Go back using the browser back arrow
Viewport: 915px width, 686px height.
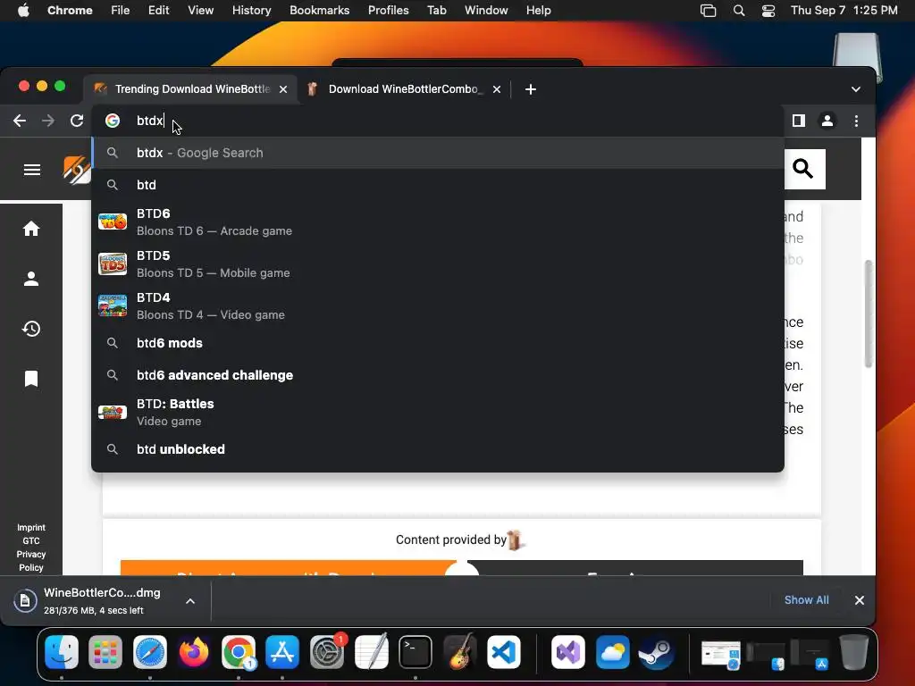[x=20, y=121]
